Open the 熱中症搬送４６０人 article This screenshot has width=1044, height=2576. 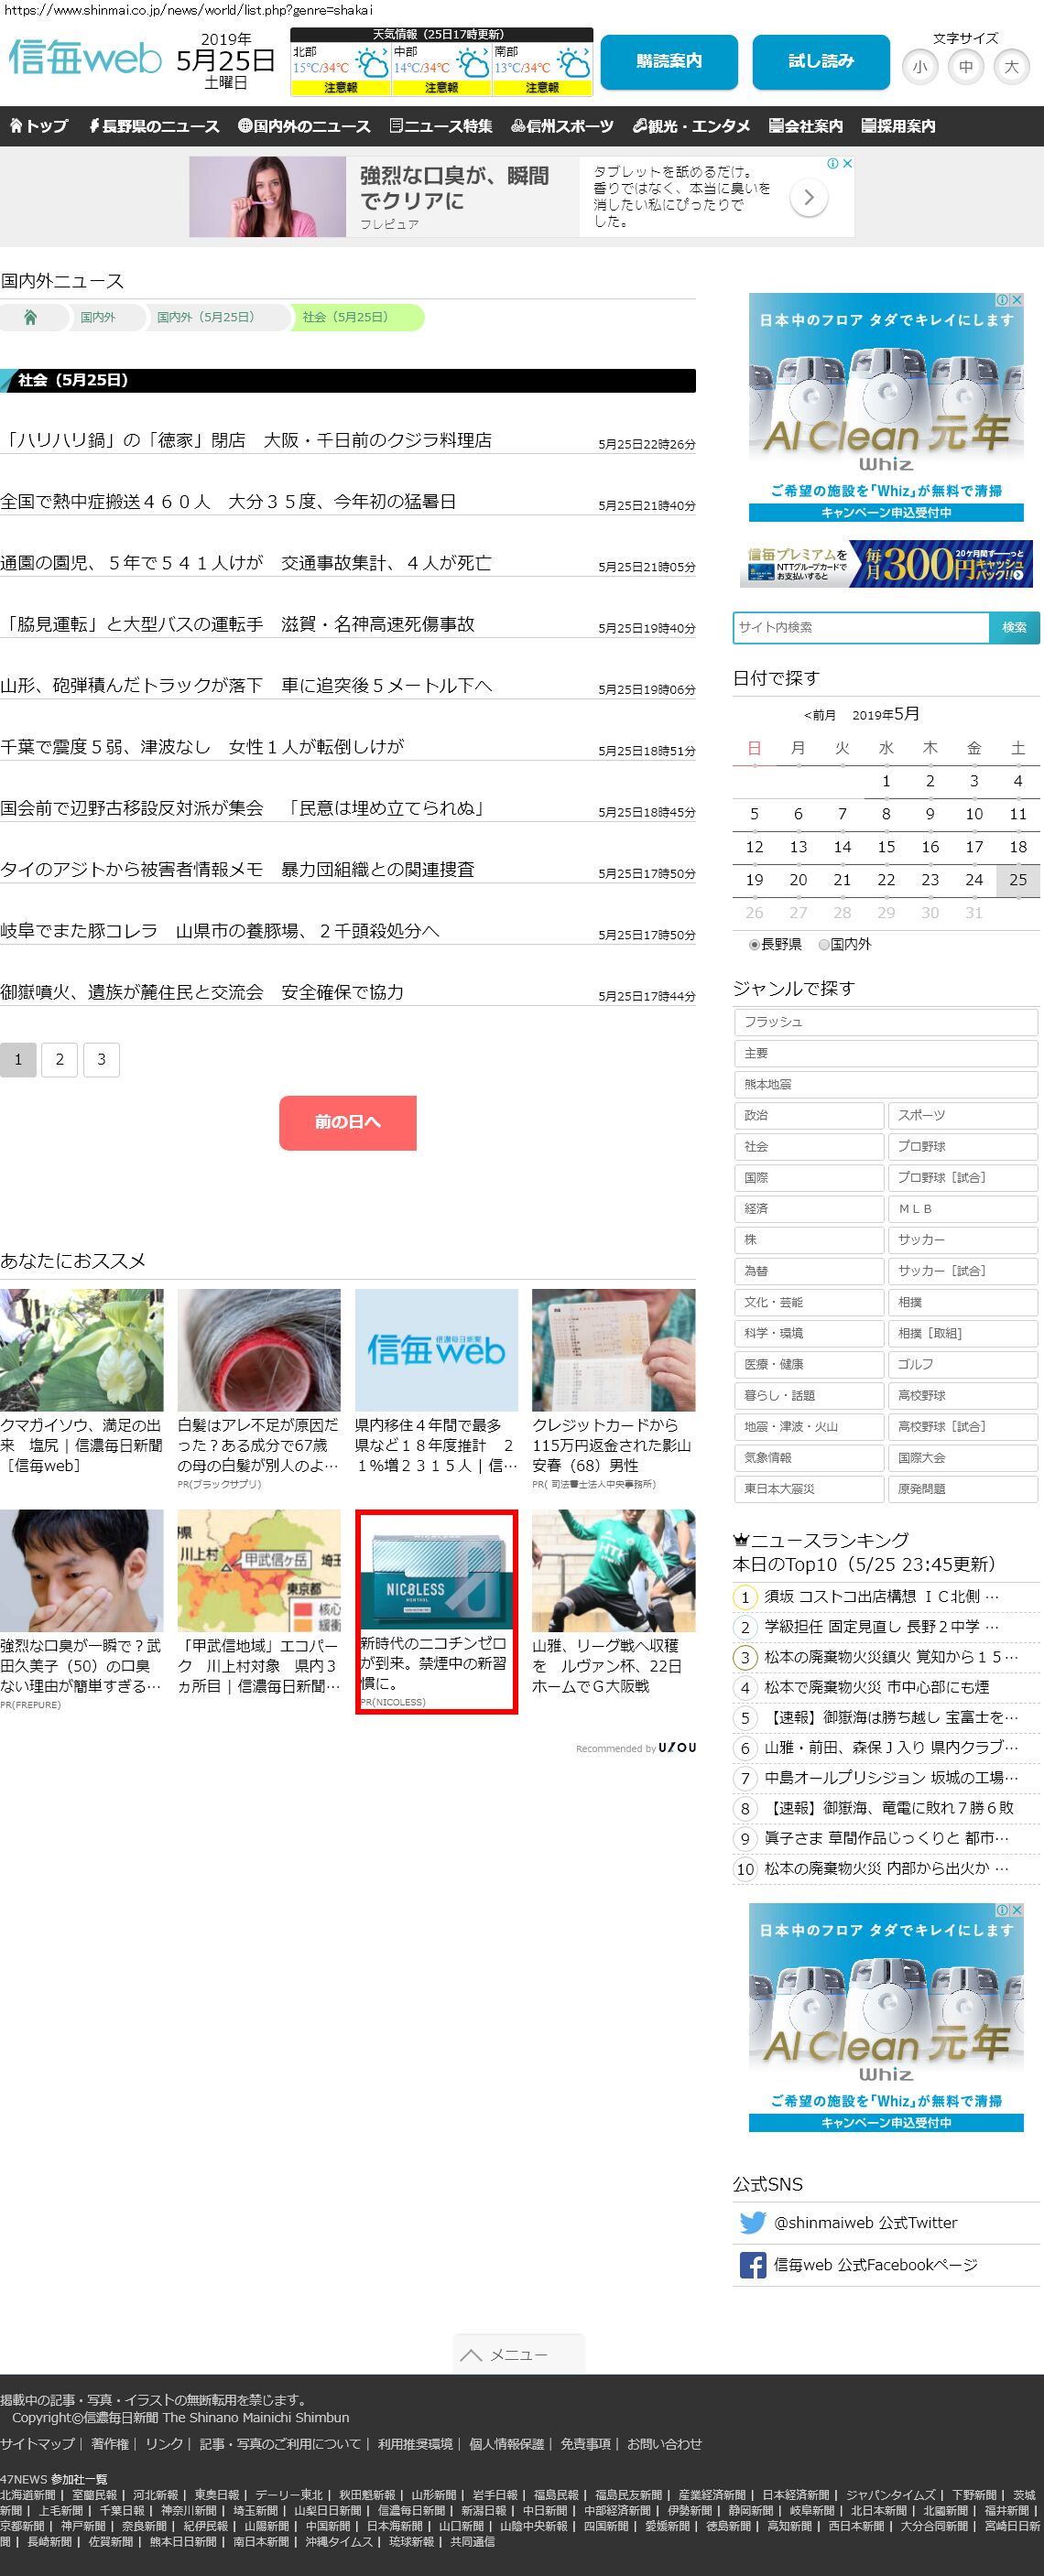(228, 501)
